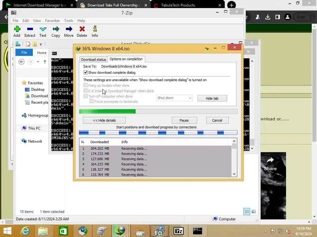
Task: Select the Options on completion tab
Action: click(126, 59)
